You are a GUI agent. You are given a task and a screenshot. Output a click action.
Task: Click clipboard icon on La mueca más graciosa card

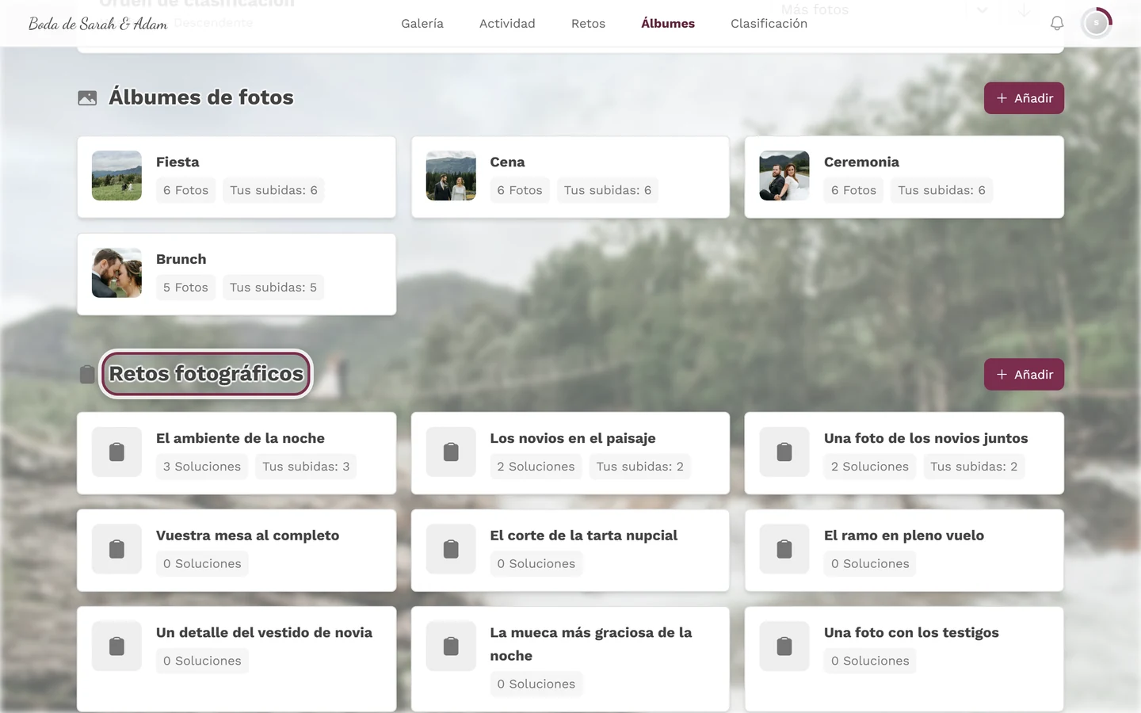point(451,646)
